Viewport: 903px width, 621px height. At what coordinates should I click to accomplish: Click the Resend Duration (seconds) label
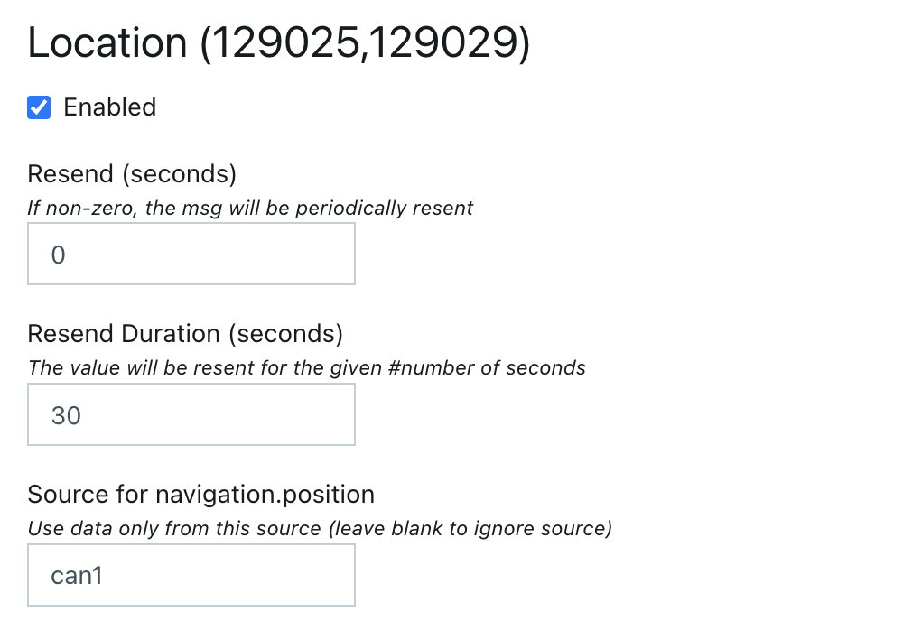point(185,334)
